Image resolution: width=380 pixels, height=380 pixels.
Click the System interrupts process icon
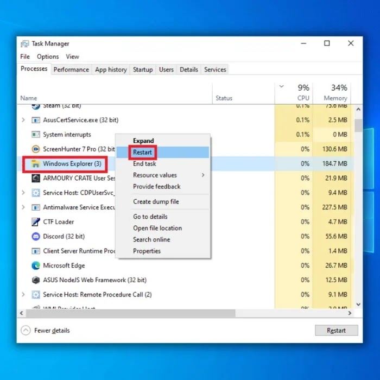(x=36, y=135)
